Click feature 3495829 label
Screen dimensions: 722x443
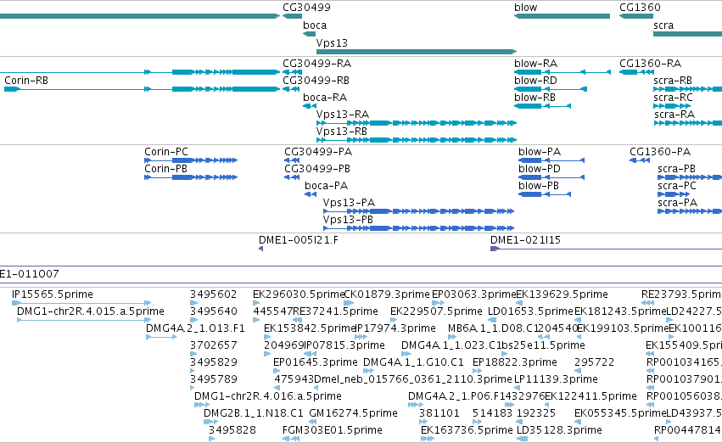pos(214,363)
